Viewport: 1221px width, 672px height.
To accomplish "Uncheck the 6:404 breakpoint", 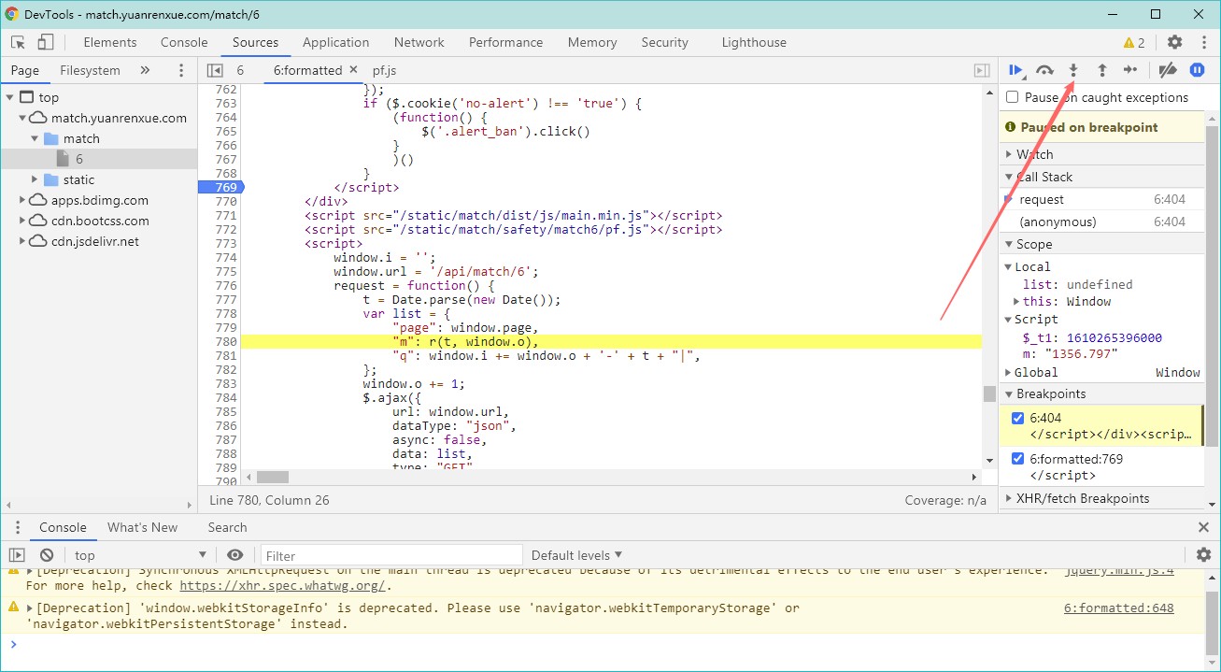I will click(x=1018, y=418).
